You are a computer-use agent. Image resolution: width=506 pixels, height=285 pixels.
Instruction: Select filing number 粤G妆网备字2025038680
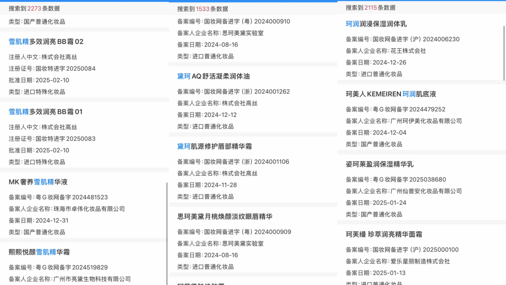coord(409,180)
